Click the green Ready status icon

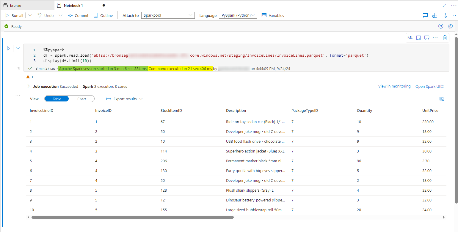tap(6, 26)
